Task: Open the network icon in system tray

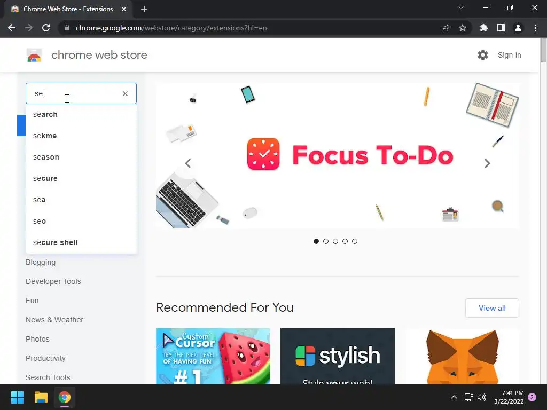Action: [468, 397]
